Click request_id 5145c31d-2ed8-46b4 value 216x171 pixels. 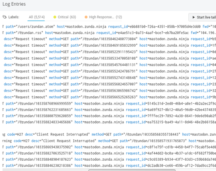(182, 104)
